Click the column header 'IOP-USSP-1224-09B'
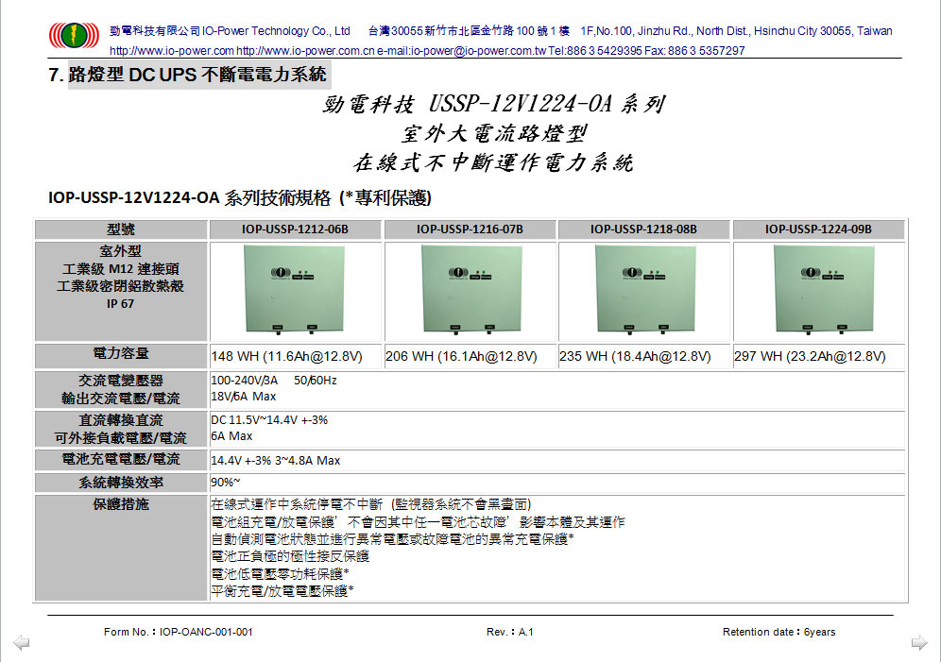941x662 pixels. 818,229
